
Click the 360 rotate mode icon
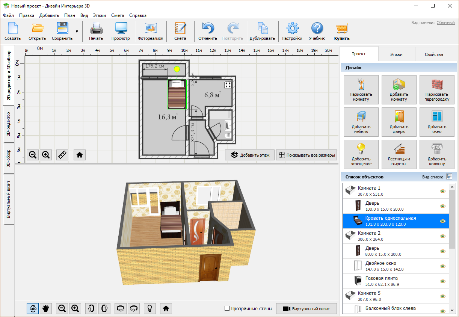point(33,308)
